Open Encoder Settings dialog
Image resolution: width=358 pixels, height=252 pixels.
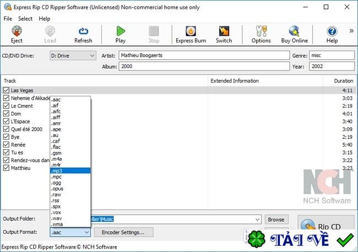(x=123, y=232)
